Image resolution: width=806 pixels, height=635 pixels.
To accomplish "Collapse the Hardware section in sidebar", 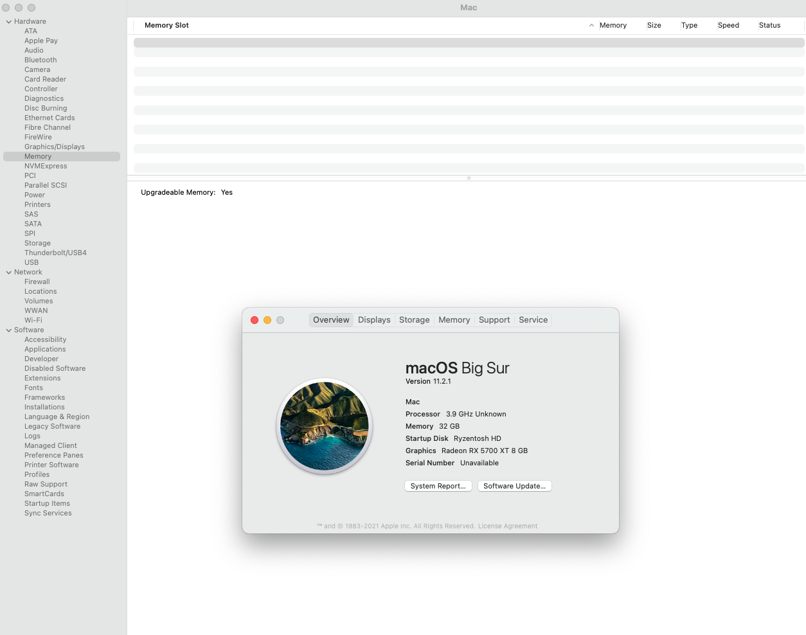I will coord(9,22).
